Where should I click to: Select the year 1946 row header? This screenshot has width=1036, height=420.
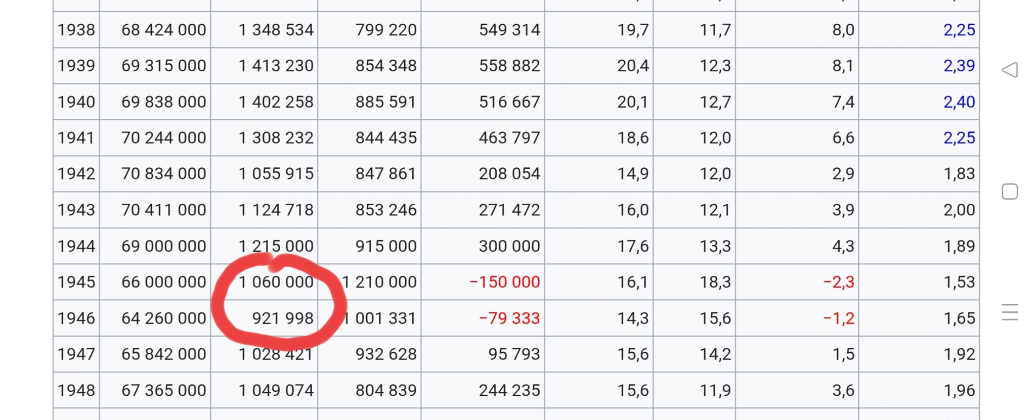pyautogui.click(x=76, y=318)
